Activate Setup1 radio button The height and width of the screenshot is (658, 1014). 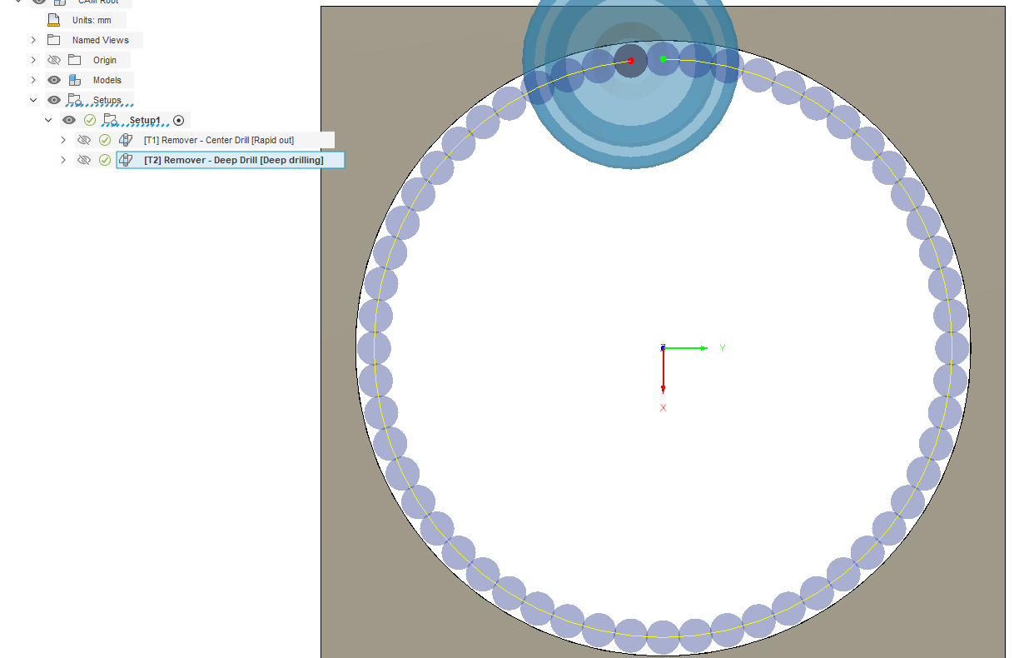tap(178, 120)
